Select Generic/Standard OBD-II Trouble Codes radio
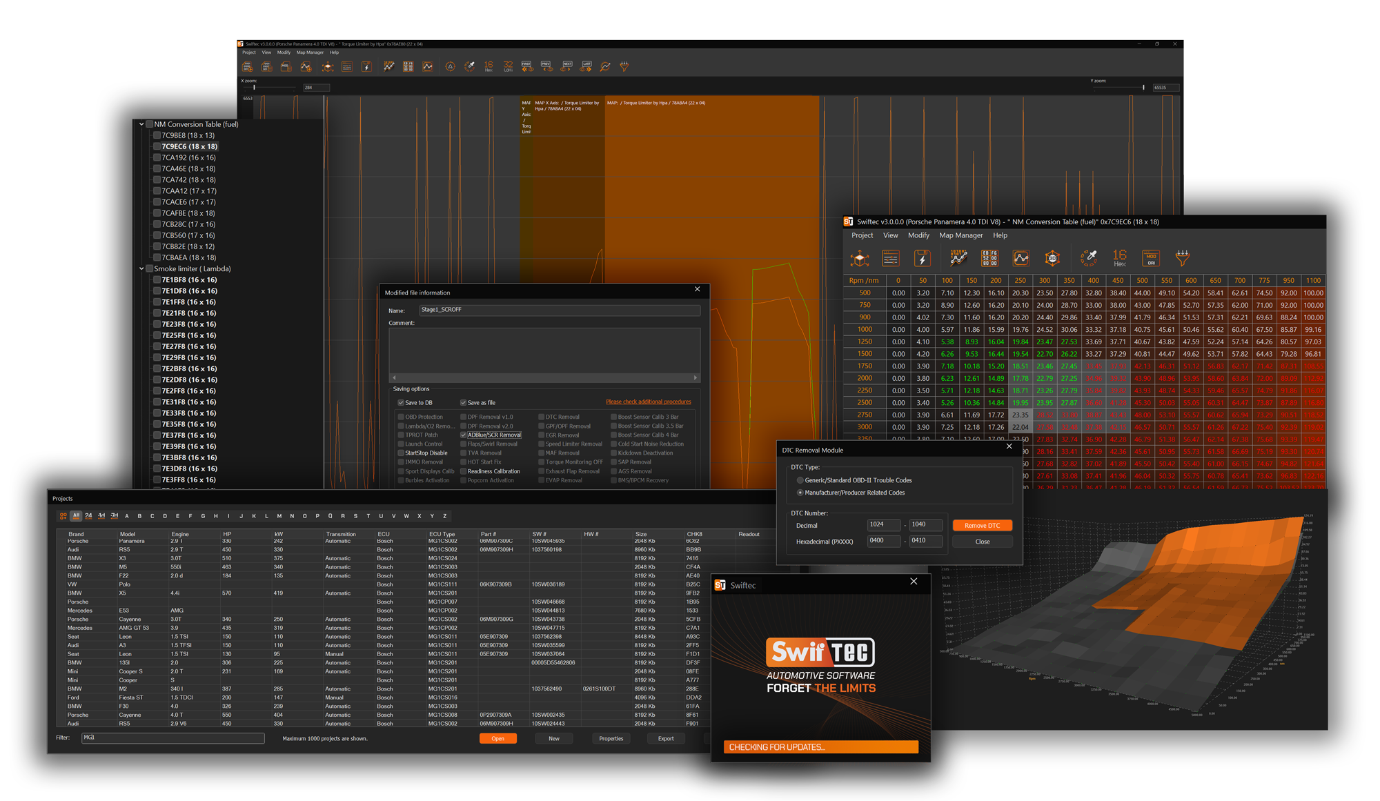Screen dimensions: 1380x801 (800, 480)
